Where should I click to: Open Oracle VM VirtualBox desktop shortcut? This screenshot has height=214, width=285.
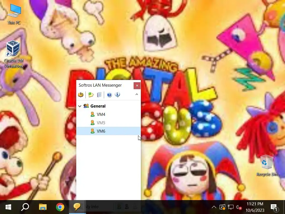tap(14, 54)
